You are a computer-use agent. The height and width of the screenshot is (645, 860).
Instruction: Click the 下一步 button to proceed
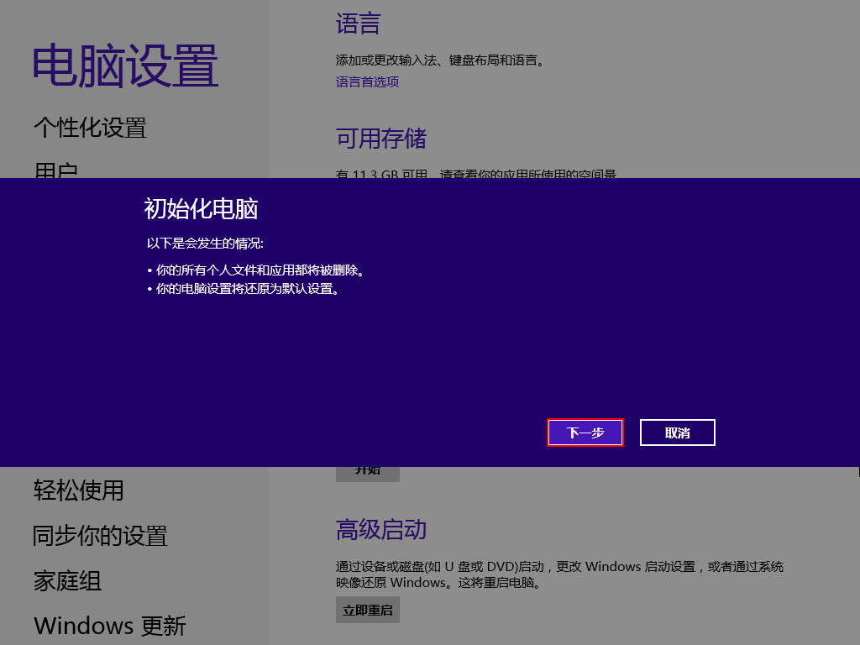tap(585, 433)
